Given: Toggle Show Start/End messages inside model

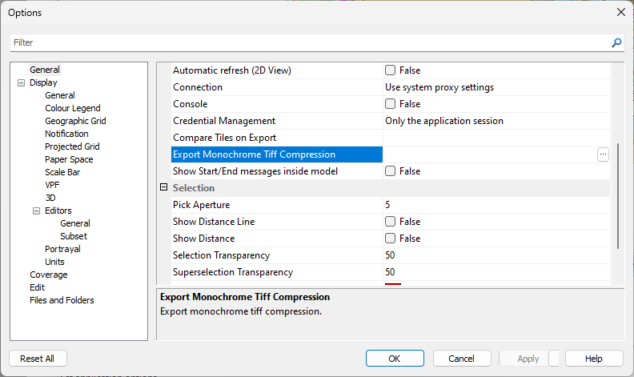Looking at the screenshot, I should tap(391, 171).
